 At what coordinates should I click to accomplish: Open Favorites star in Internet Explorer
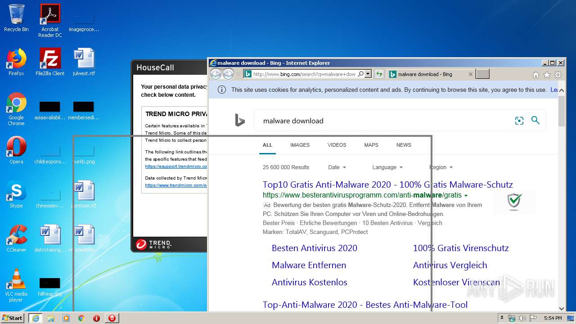pos(547,75)
